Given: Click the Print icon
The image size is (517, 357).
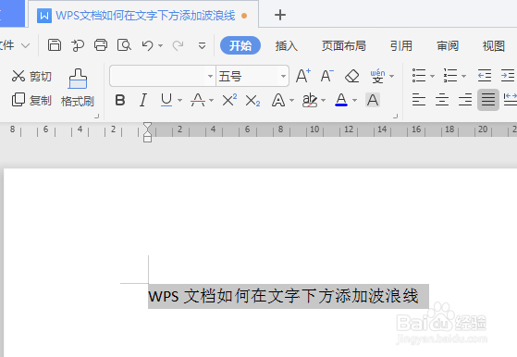Looking at the screenshot, I should (x=101, y=44).
